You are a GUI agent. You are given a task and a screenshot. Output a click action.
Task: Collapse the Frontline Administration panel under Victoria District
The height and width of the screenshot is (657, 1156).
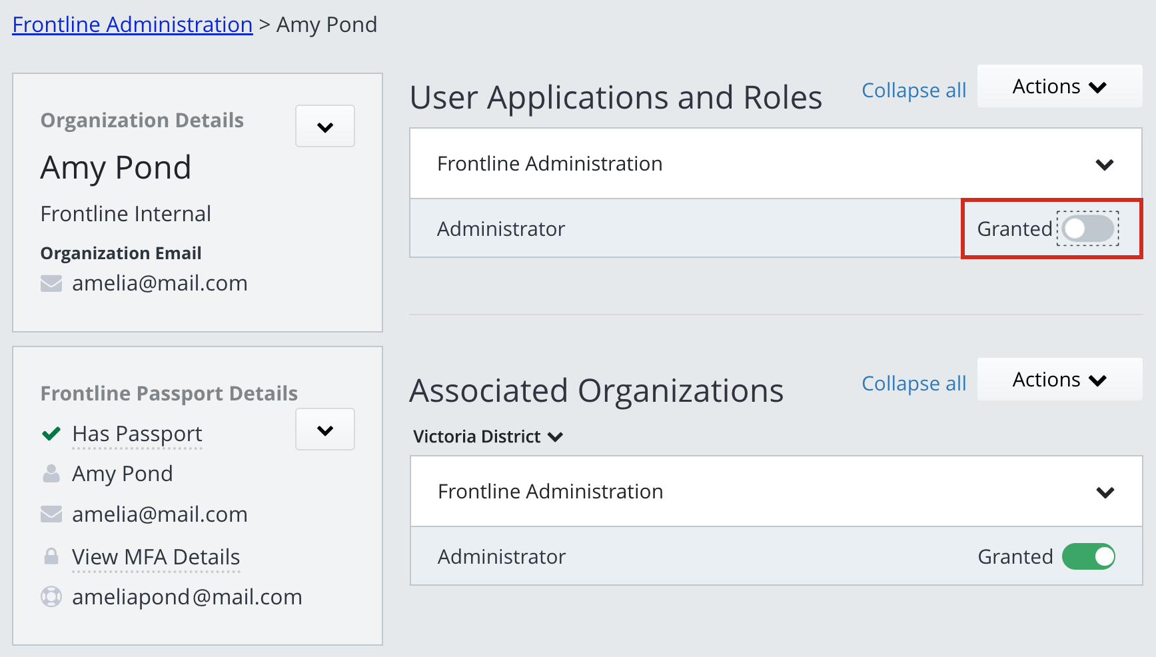coord(1105,492)
